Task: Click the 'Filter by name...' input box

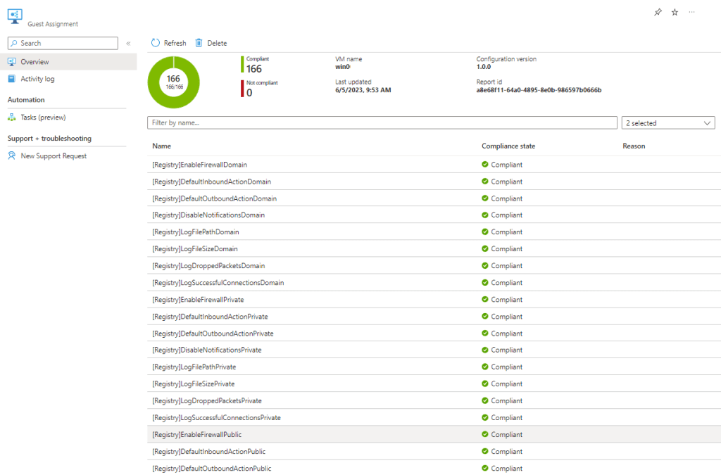Action: 382,123
